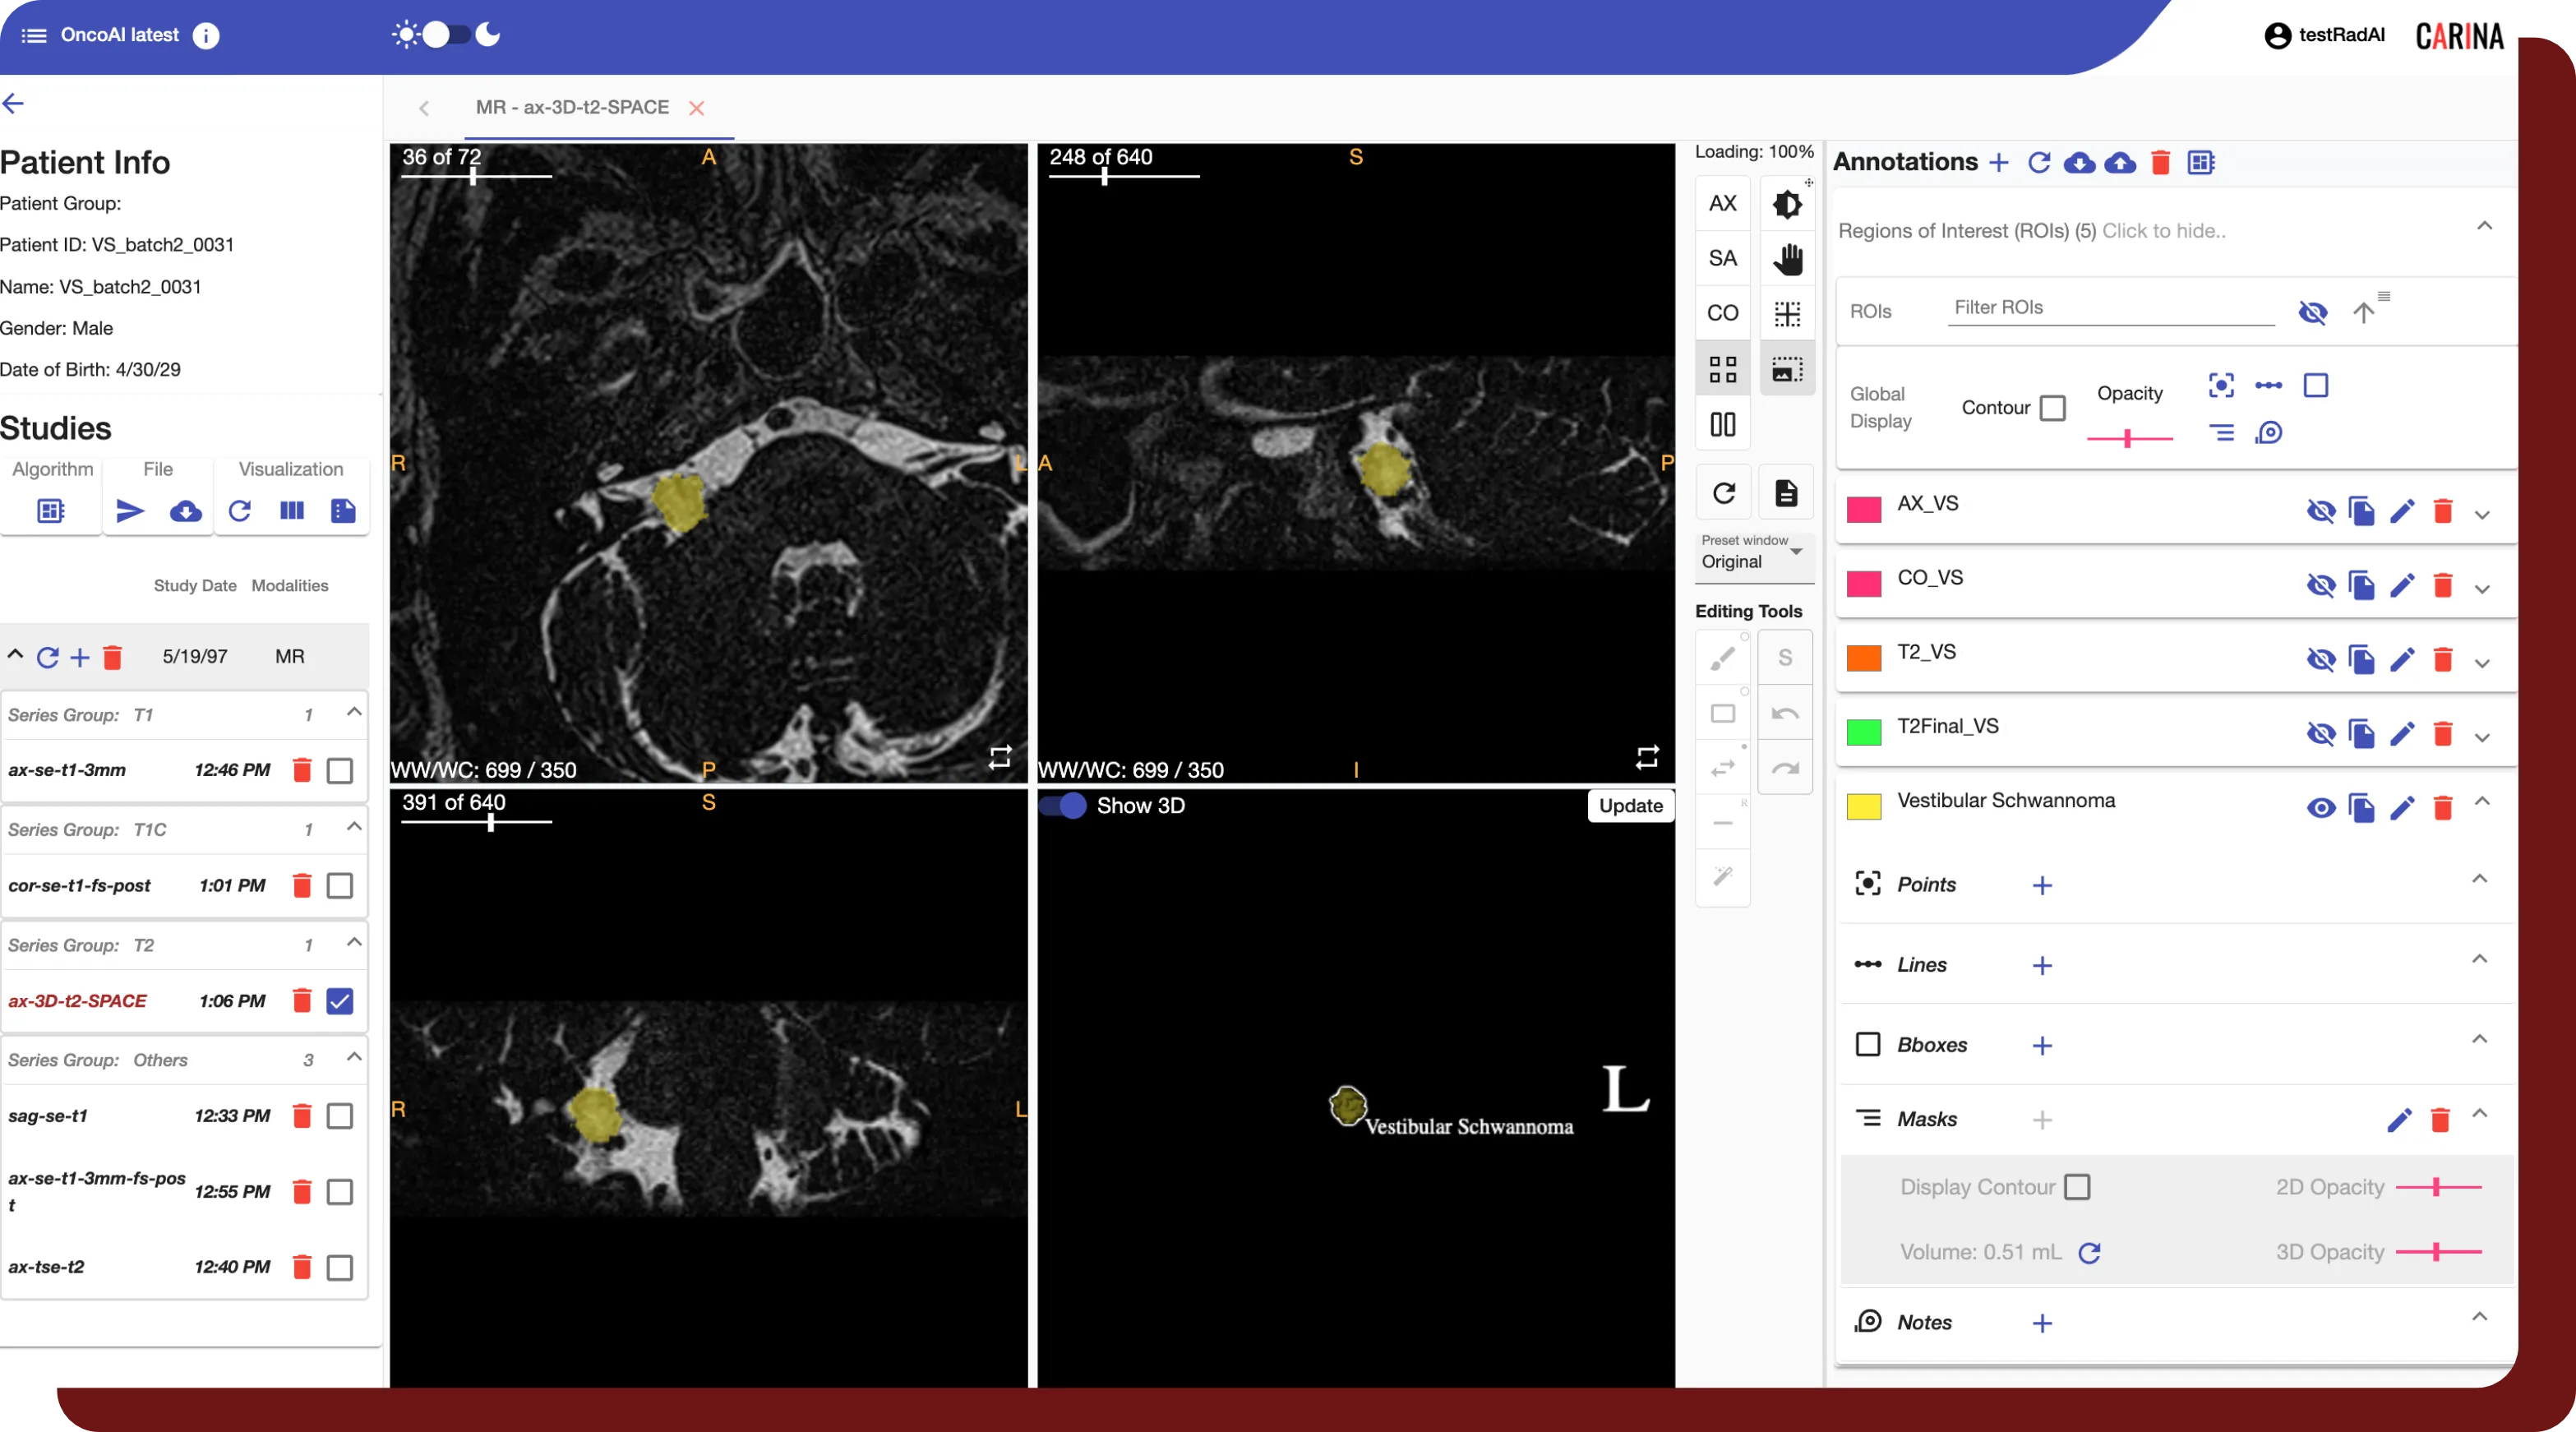
Task: Click the cloud upload icon in Annotations header
Action: pyautogui.click(x=2121, y=163)
